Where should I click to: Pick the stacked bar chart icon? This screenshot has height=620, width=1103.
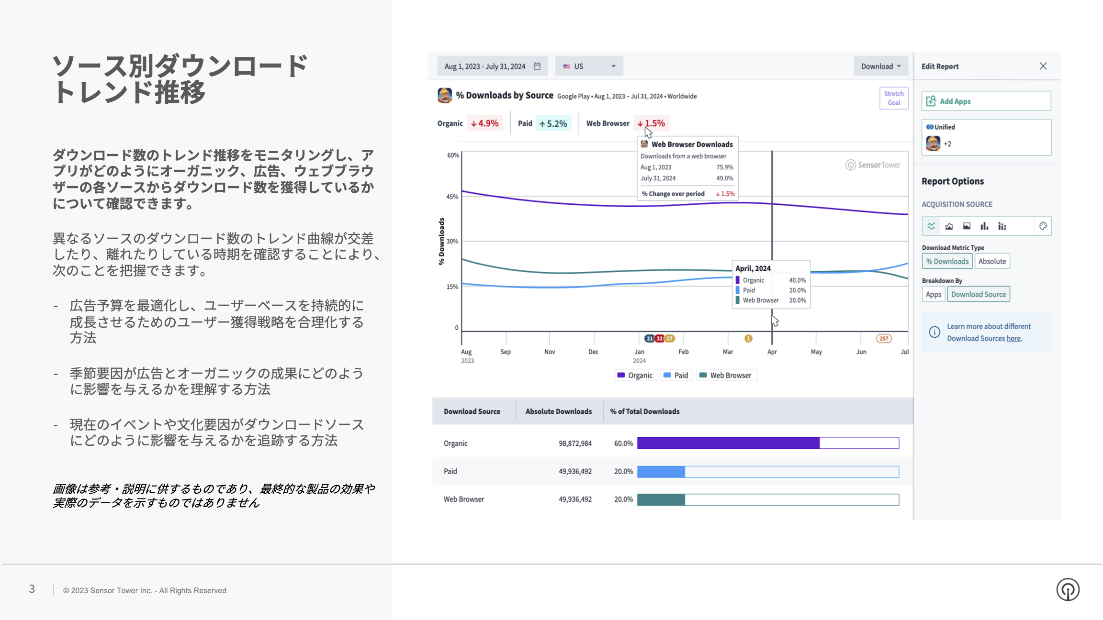[x=1002, y=226]
